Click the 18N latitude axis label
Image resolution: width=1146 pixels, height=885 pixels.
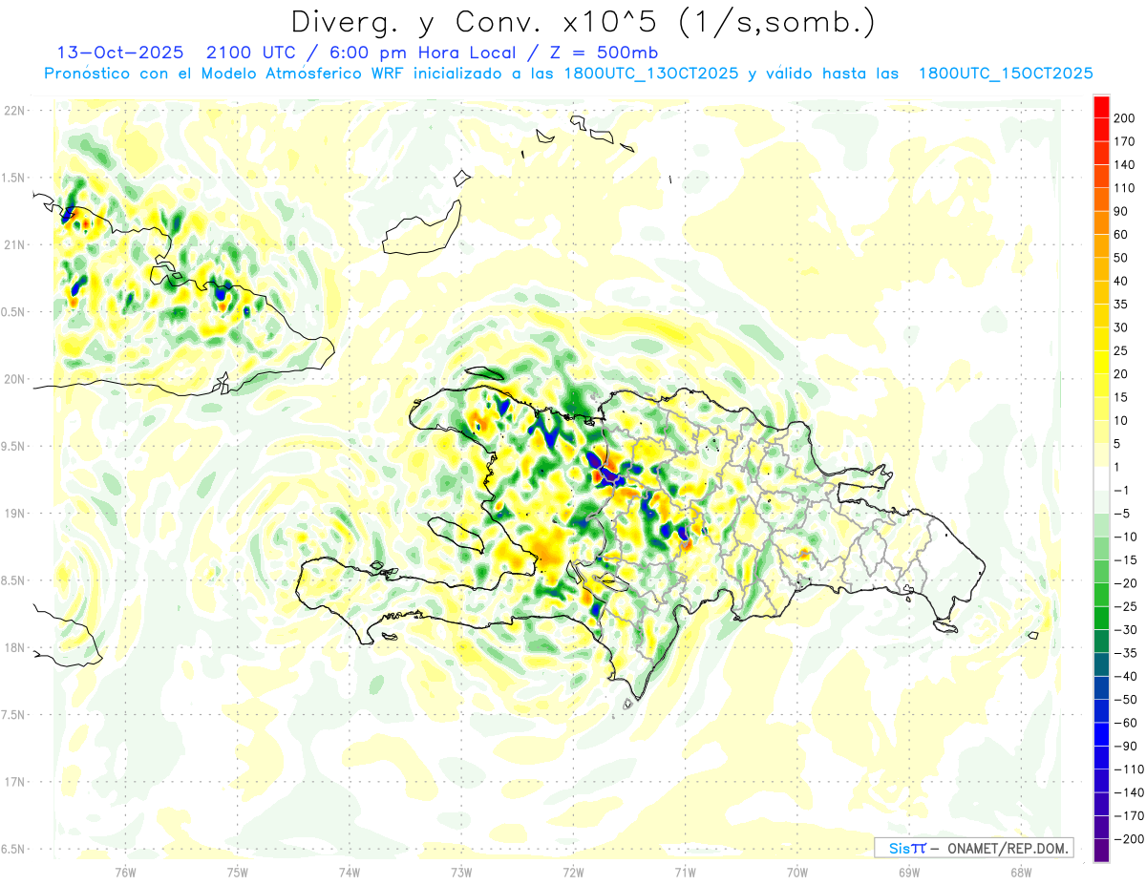click(x=13, y=647)
